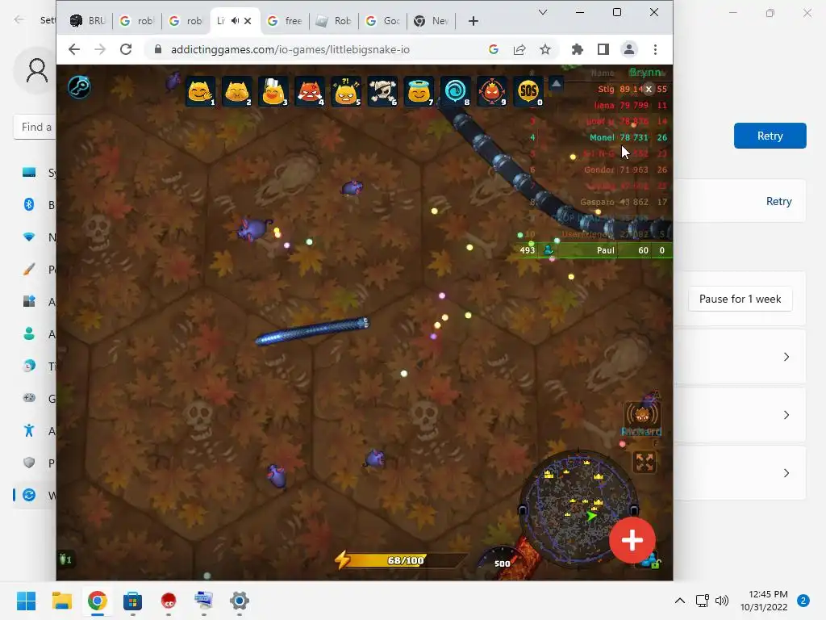Select the blue spiral emote numbered 8
The width and height of the screenshot is (826, 620).
click(x=455, y=92)
